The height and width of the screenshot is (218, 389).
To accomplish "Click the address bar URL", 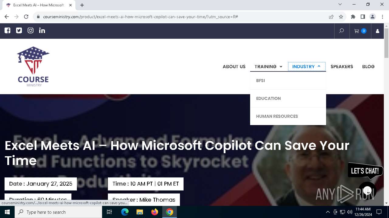I will (140, 17).
